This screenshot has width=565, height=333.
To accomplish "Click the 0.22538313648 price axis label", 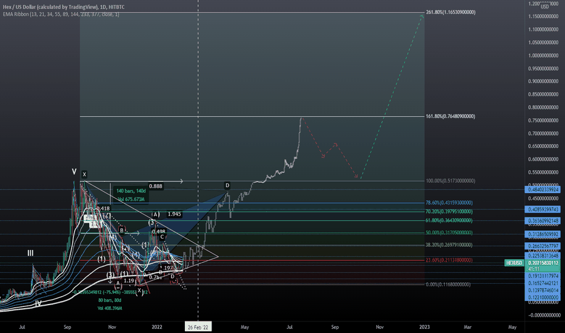I will [543, 256].
